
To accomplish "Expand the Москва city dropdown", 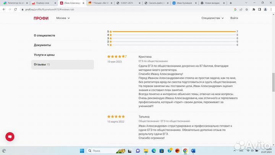I will pyautogui.click(x=63, y=18).
